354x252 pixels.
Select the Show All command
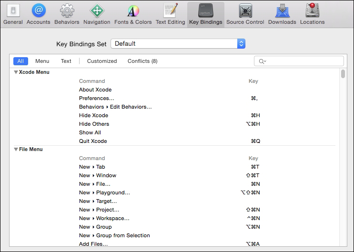point(90,132)
